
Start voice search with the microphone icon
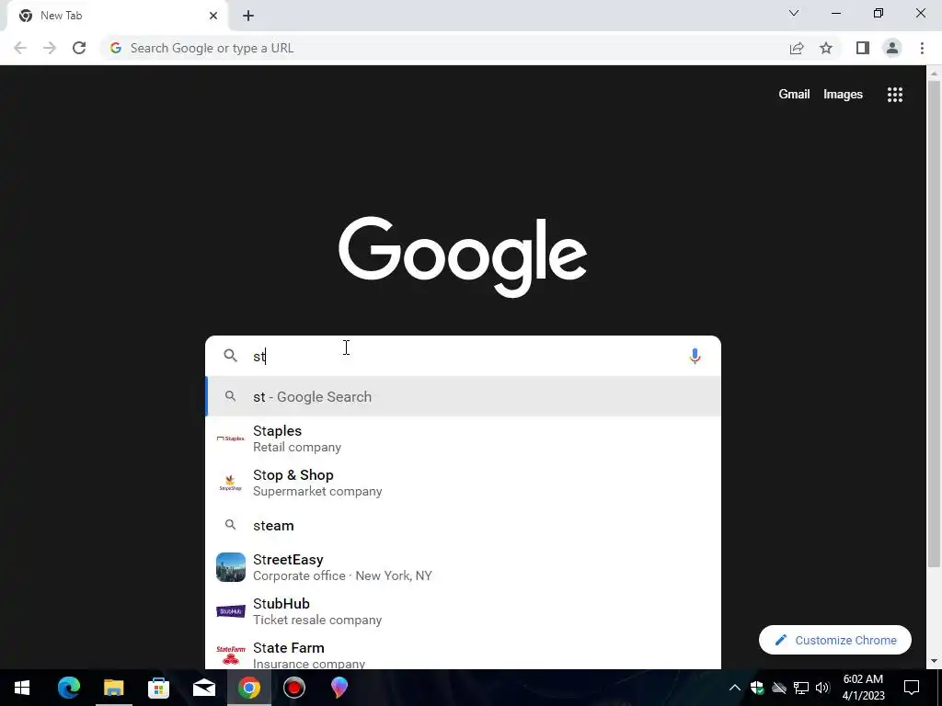[695, 356]
